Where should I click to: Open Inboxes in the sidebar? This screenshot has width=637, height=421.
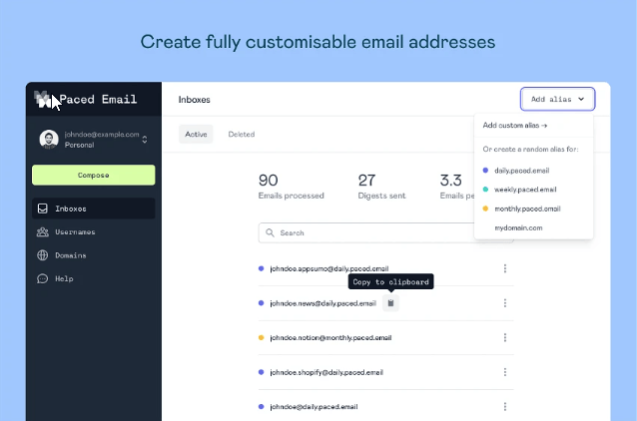coord(94,209)
